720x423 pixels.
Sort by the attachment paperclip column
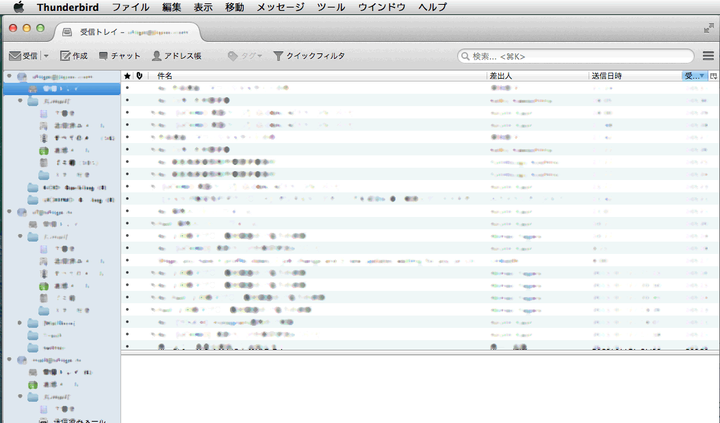click(x=140, y=76)
